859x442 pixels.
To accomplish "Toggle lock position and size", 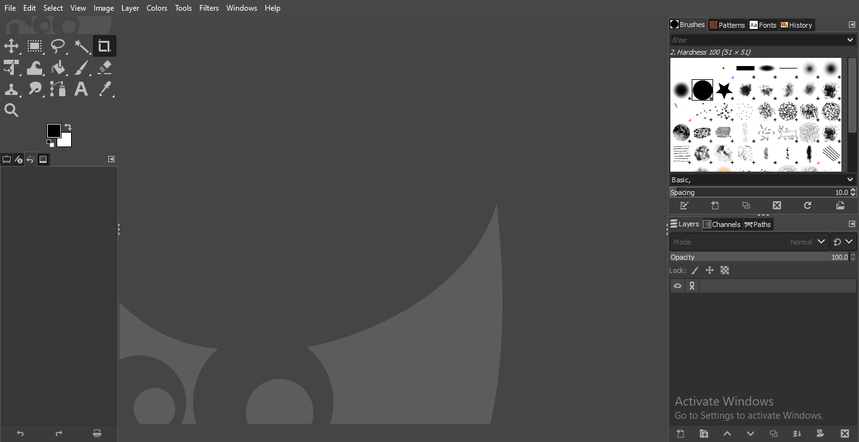I will click(x=709, y=270).
